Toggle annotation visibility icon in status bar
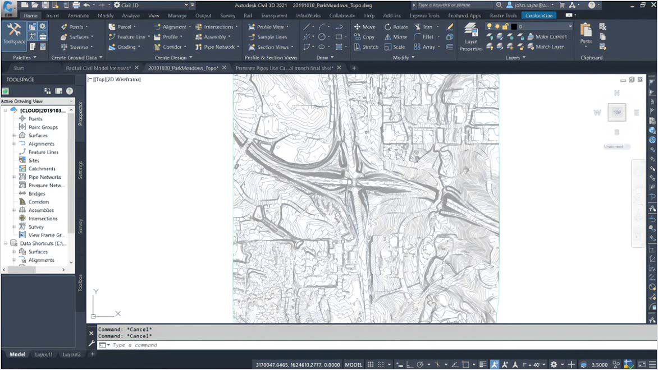Image resolution: width=658 pixels, height=370 pixels. click(x=495, y=364)
